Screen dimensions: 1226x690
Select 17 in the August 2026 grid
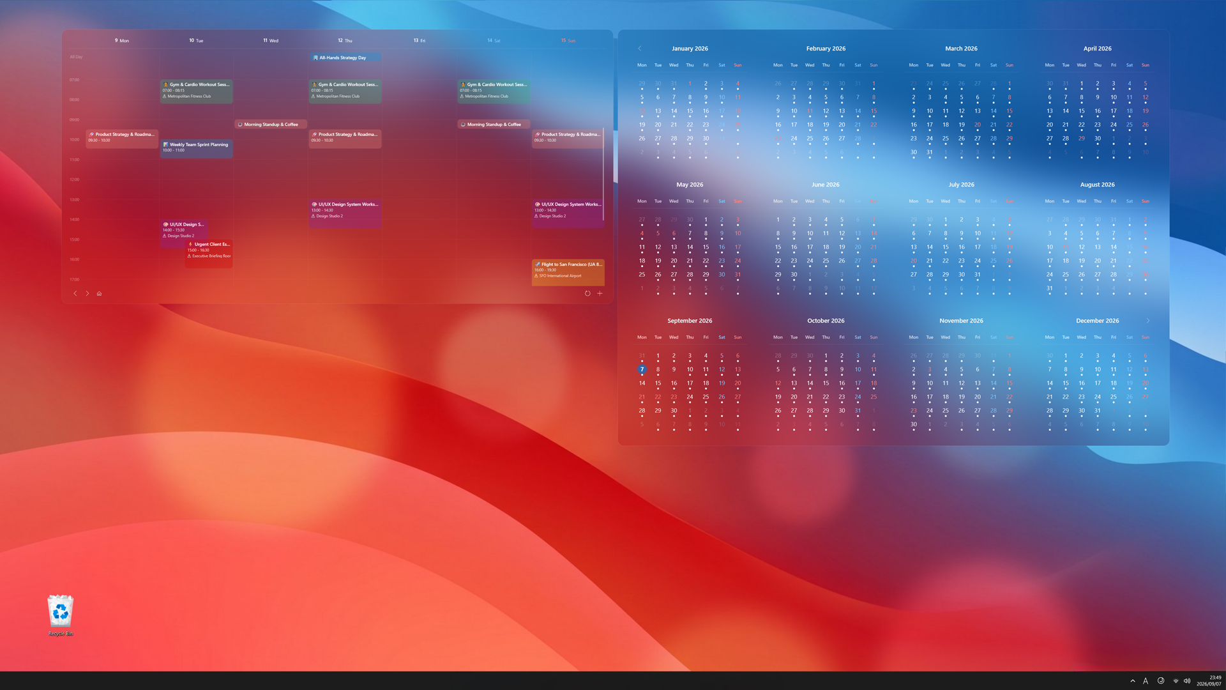pyautogui.click(x=1050, y=261)
